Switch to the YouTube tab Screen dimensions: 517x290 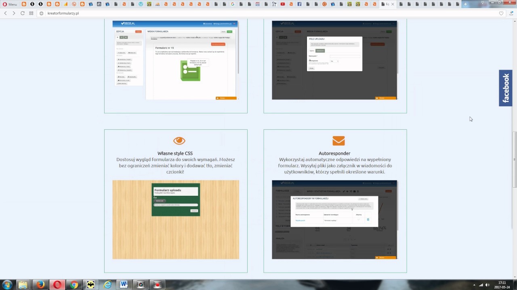click(x=283, y=4)
